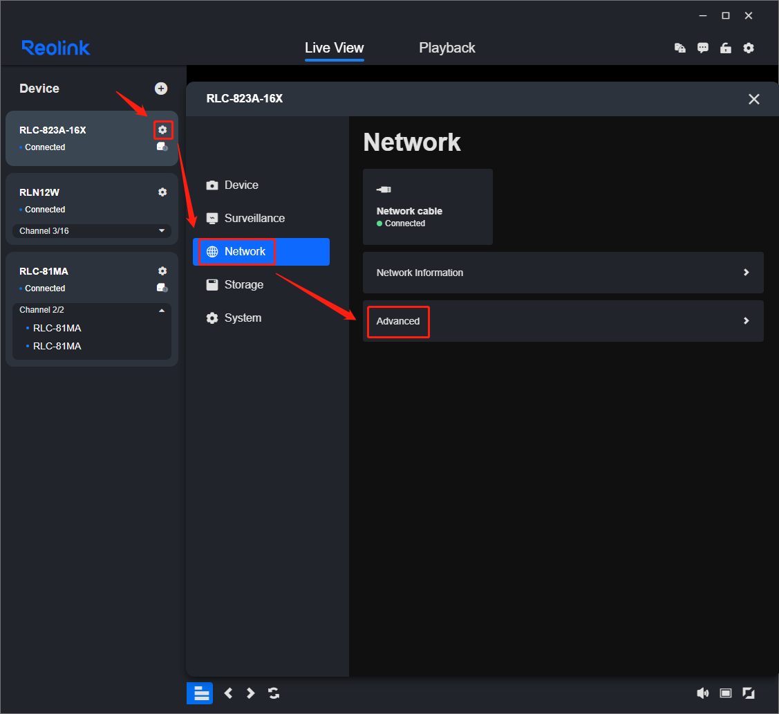779x714 pixels.
Task: Open System settings menu item
Action: click(261, 318)
